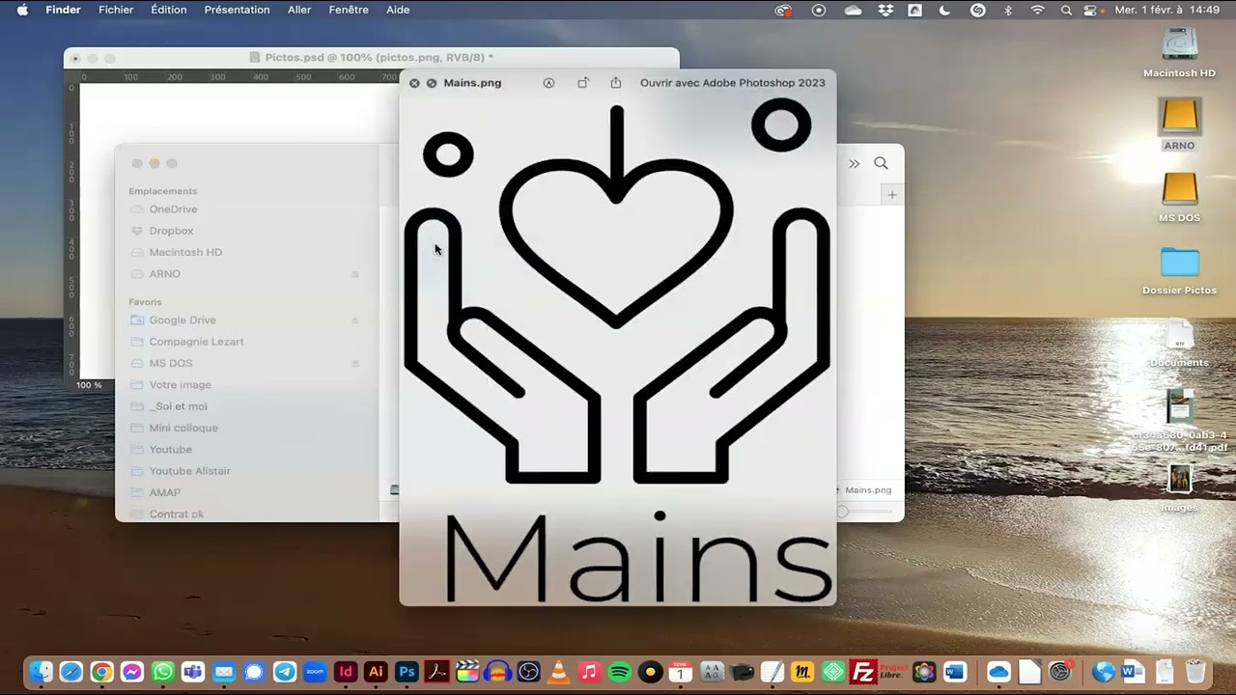
Task: Open Spotlight search in menu bar
Action: click(1066, 10)
